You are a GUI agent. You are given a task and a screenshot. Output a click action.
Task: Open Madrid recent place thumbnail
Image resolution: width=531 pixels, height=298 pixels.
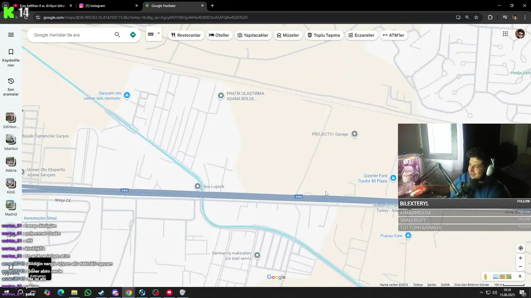[x=11, y=206]
